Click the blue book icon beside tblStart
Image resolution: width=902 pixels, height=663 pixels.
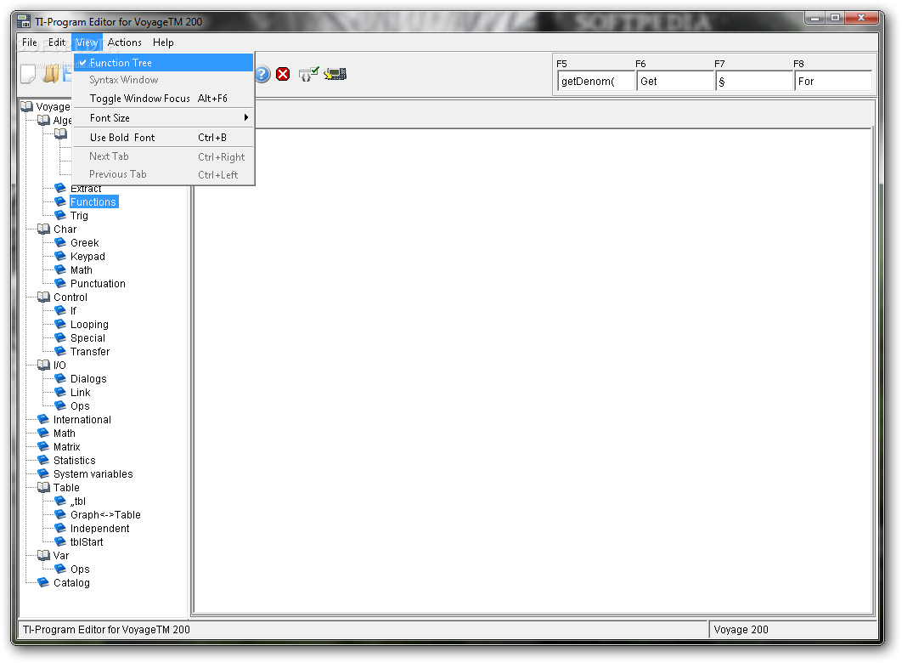(x=59, y=541)
